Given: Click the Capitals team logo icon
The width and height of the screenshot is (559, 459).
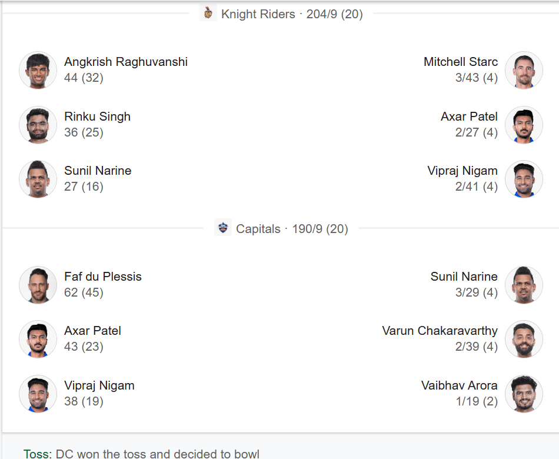Looking at the screenshot, I should (x=223, y=228).
